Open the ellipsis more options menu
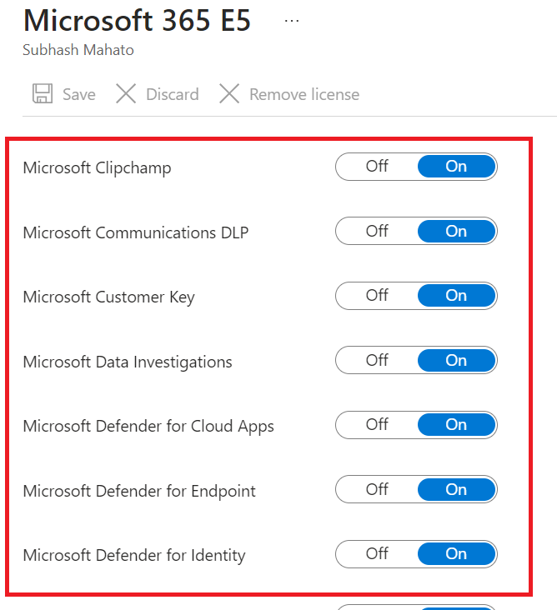557x610 pixels. pyautogui.click(x=292, y=21)
